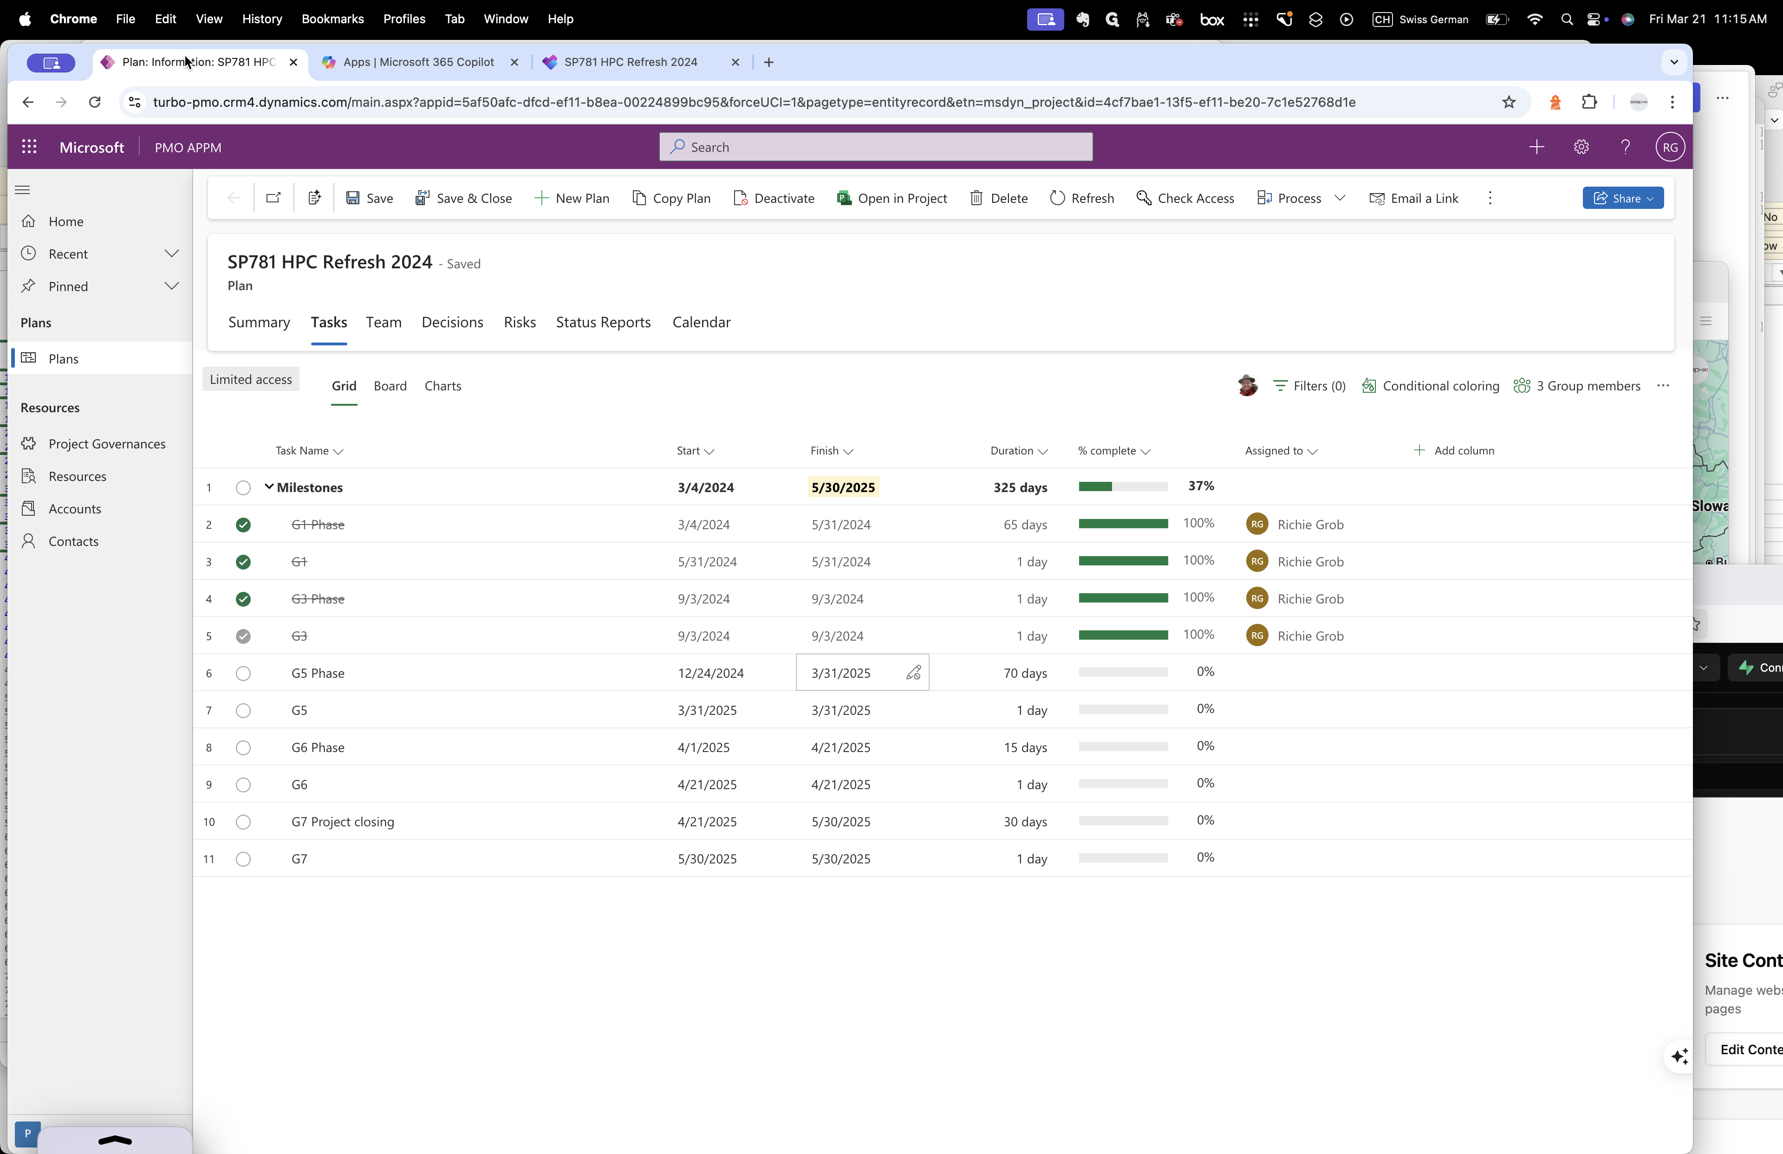Mark G6 Phase task complete
Screen dimensions: 1783x1154
click(243, 747)
